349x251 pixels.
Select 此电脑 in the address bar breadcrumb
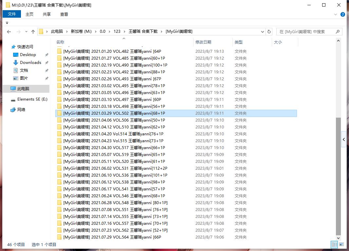(x=57, y=31)
